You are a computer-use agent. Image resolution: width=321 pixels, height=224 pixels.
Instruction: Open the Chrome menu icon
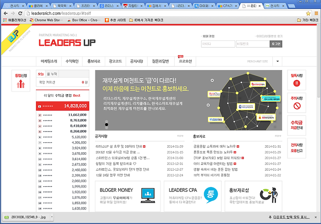[x=316, y=13]
